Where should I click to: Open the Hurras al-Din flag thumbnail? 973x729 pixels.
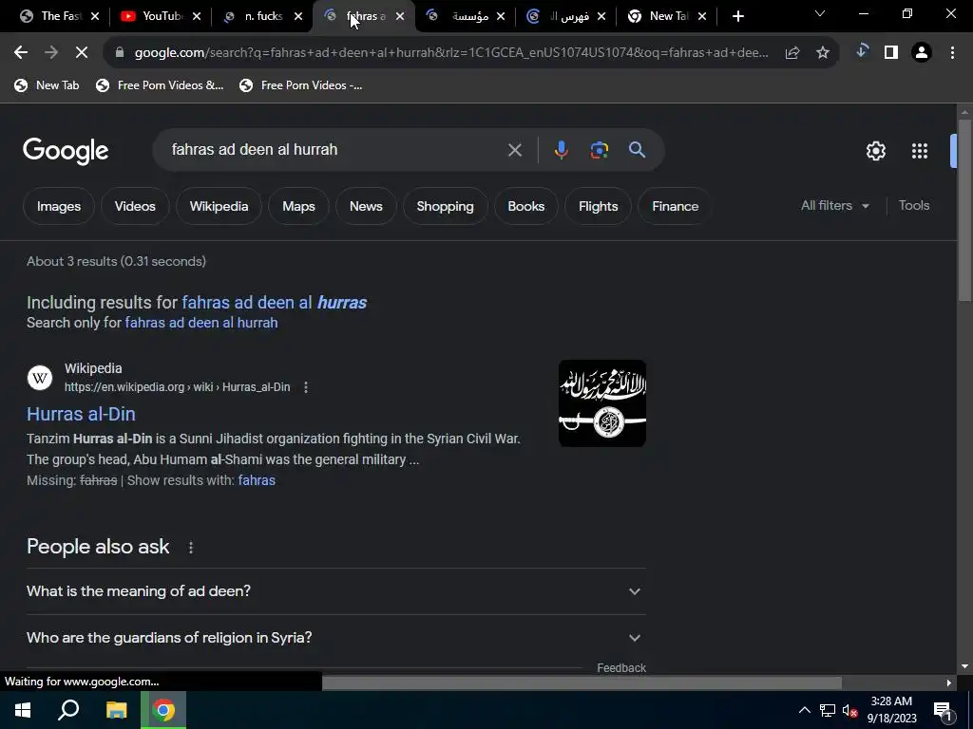pos(601,403)
